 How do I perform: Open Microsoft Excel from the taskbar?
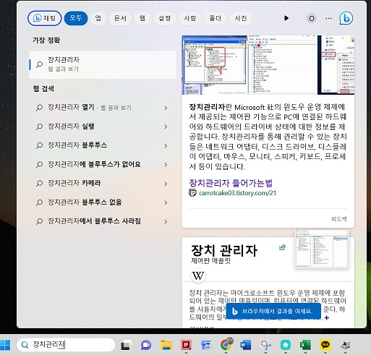pyautogui.click(x=305, y=345)
